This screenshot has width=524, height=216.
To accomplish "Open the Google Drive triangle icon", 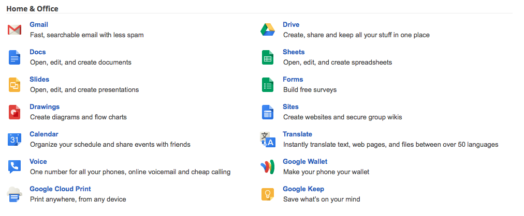I will click(x=268, y=29).
